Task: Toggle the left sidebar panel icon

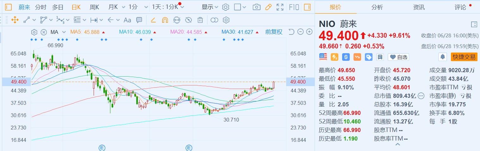Action: (9, 7)
